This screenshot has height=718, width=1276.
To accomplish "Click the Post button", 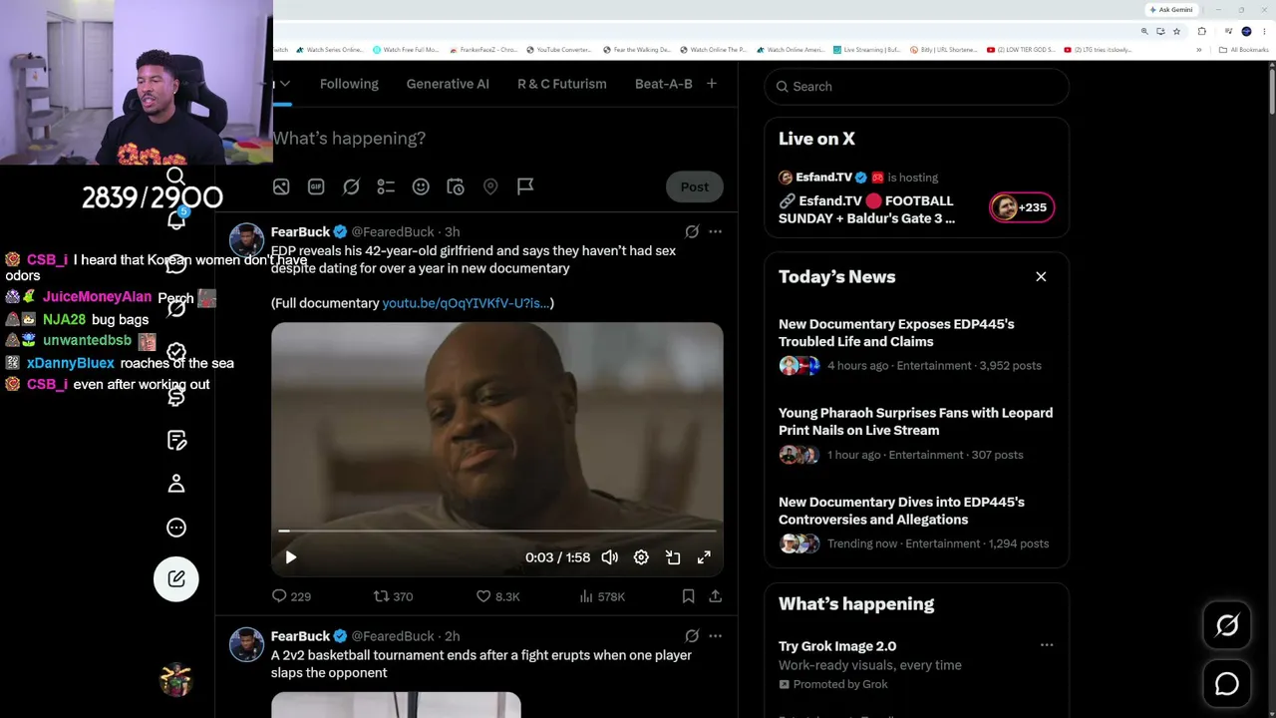I will pyautogui.click(x=695, y=186).
